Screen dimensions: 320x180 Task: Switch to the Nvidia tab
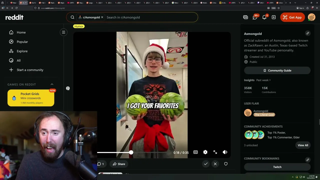(204, 3)
